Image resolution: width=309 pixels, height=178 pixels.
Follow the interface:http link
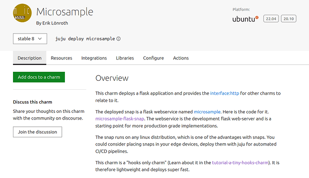click(224, 93)
